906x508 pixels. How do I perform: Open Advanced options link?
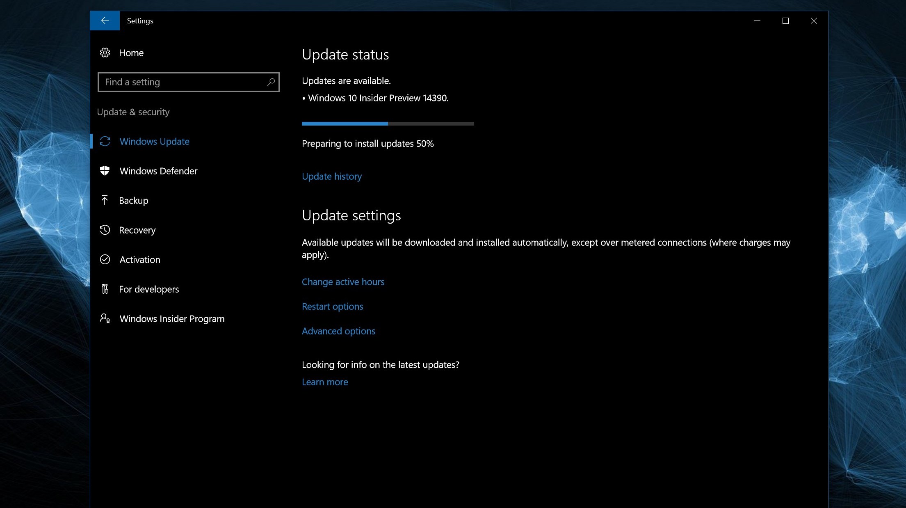pyautogui.click(x=338, y=331)
